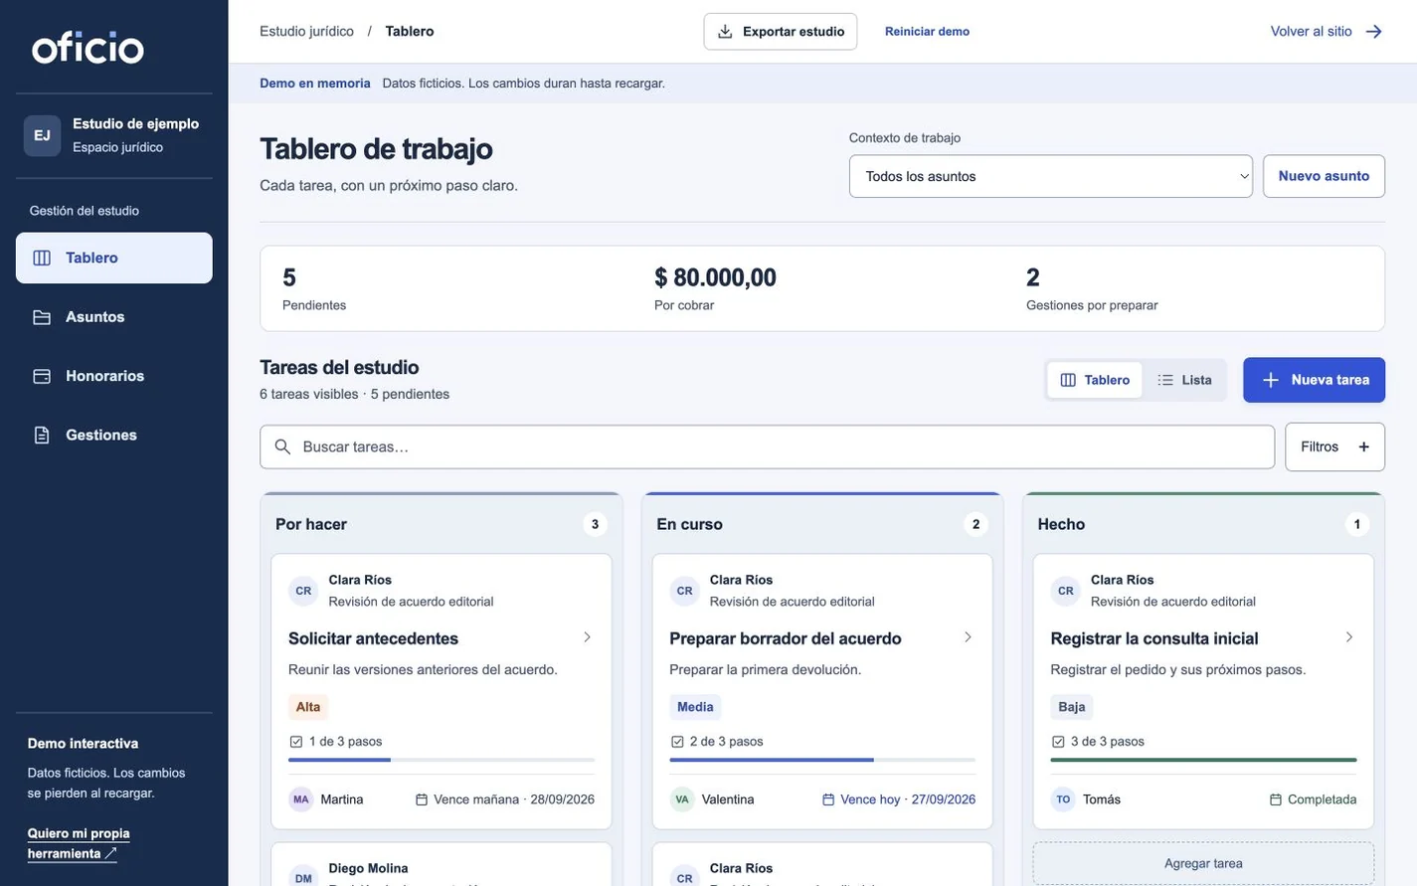Click the Alta priority tag
This screenshot has height=886, width=1417.
(x=308, y=707)
